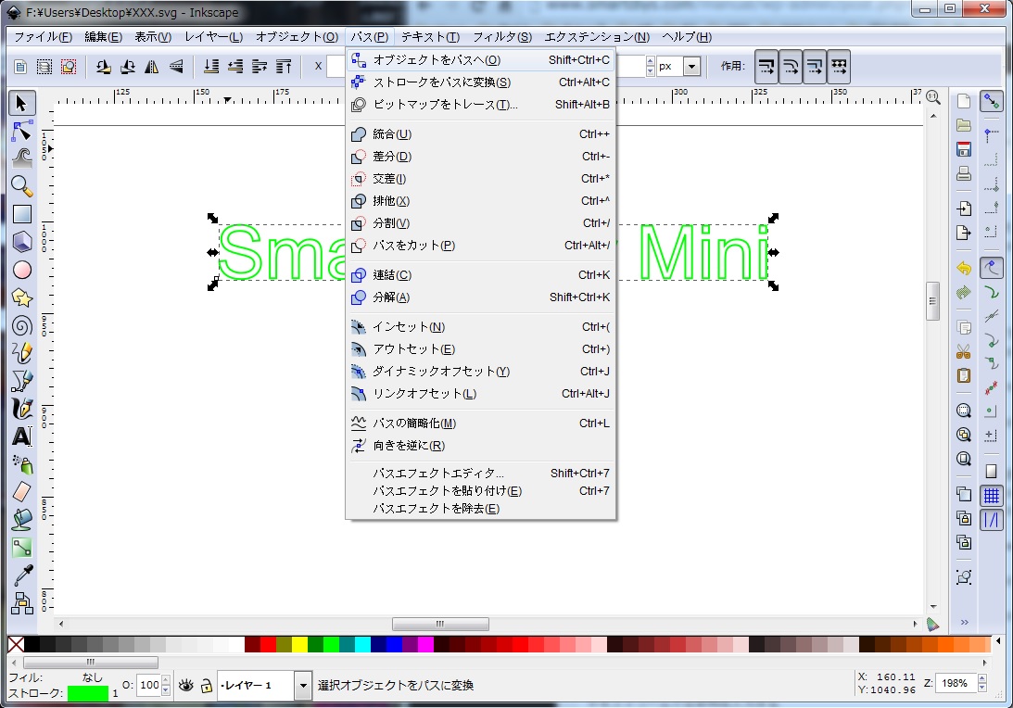
Task: Select the Rectangle tool
Action: (x=22, y=214)
